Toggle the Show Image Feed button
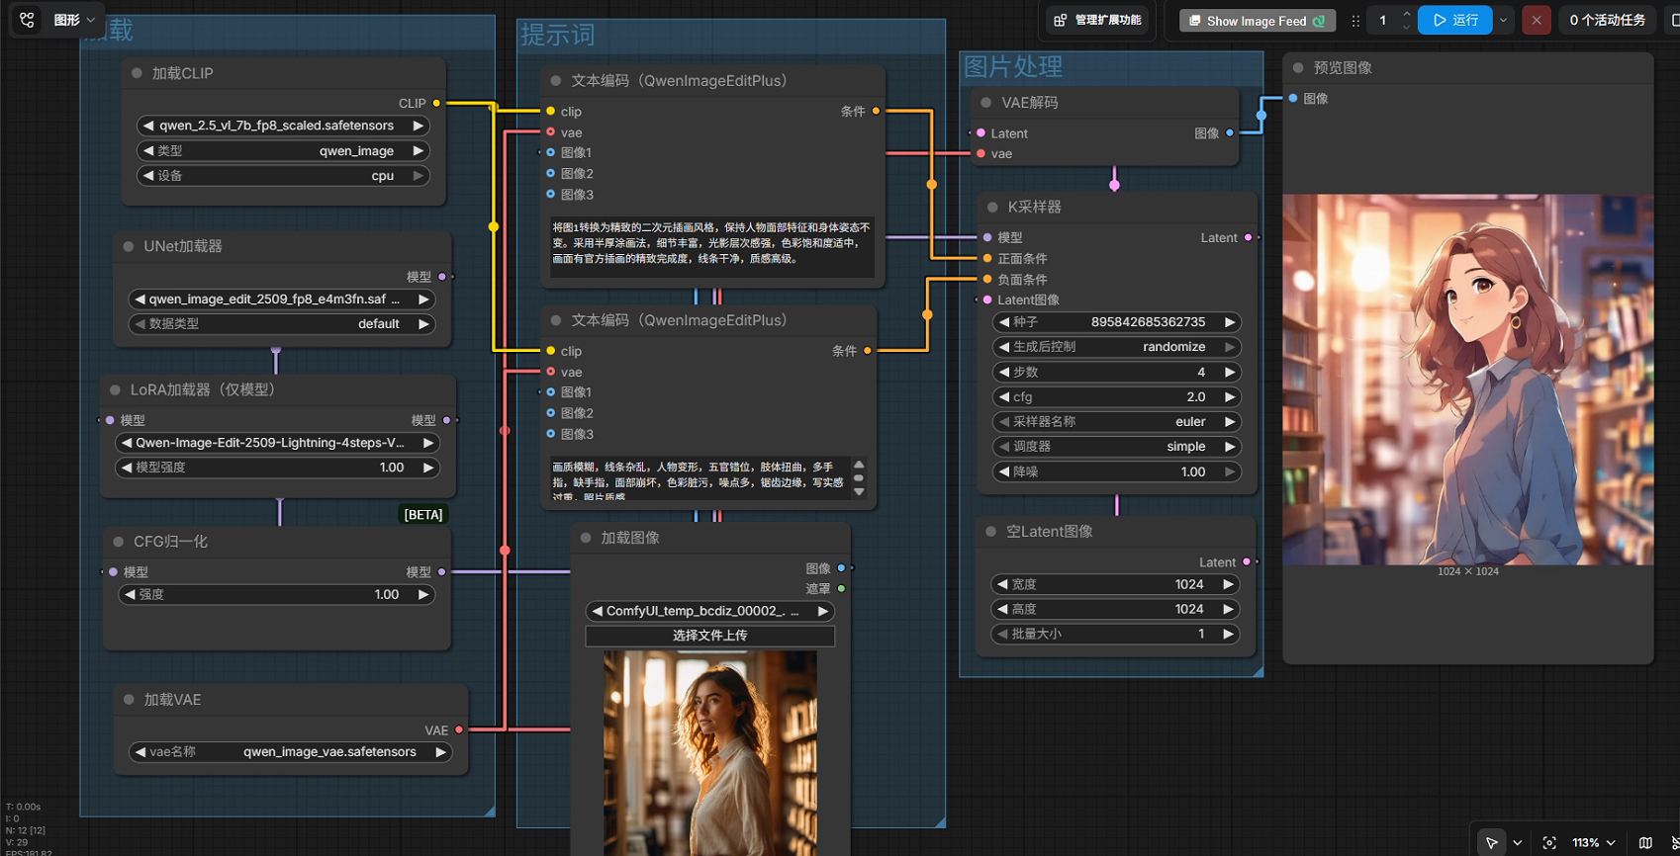Viewport: 1680px width, 856px height. click(x=1257, y=21)
